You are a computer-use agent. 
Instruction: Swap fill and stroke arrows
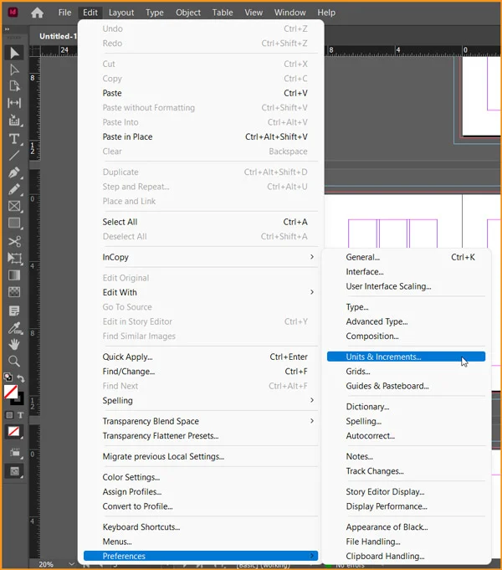[21, 379]
